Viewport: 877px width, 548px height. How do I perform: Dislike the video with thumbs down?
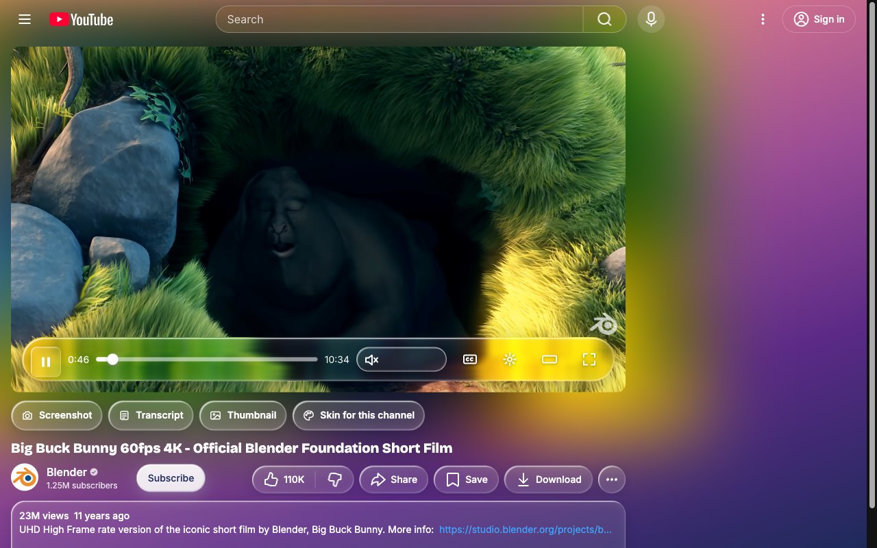(x=335, y=480)
